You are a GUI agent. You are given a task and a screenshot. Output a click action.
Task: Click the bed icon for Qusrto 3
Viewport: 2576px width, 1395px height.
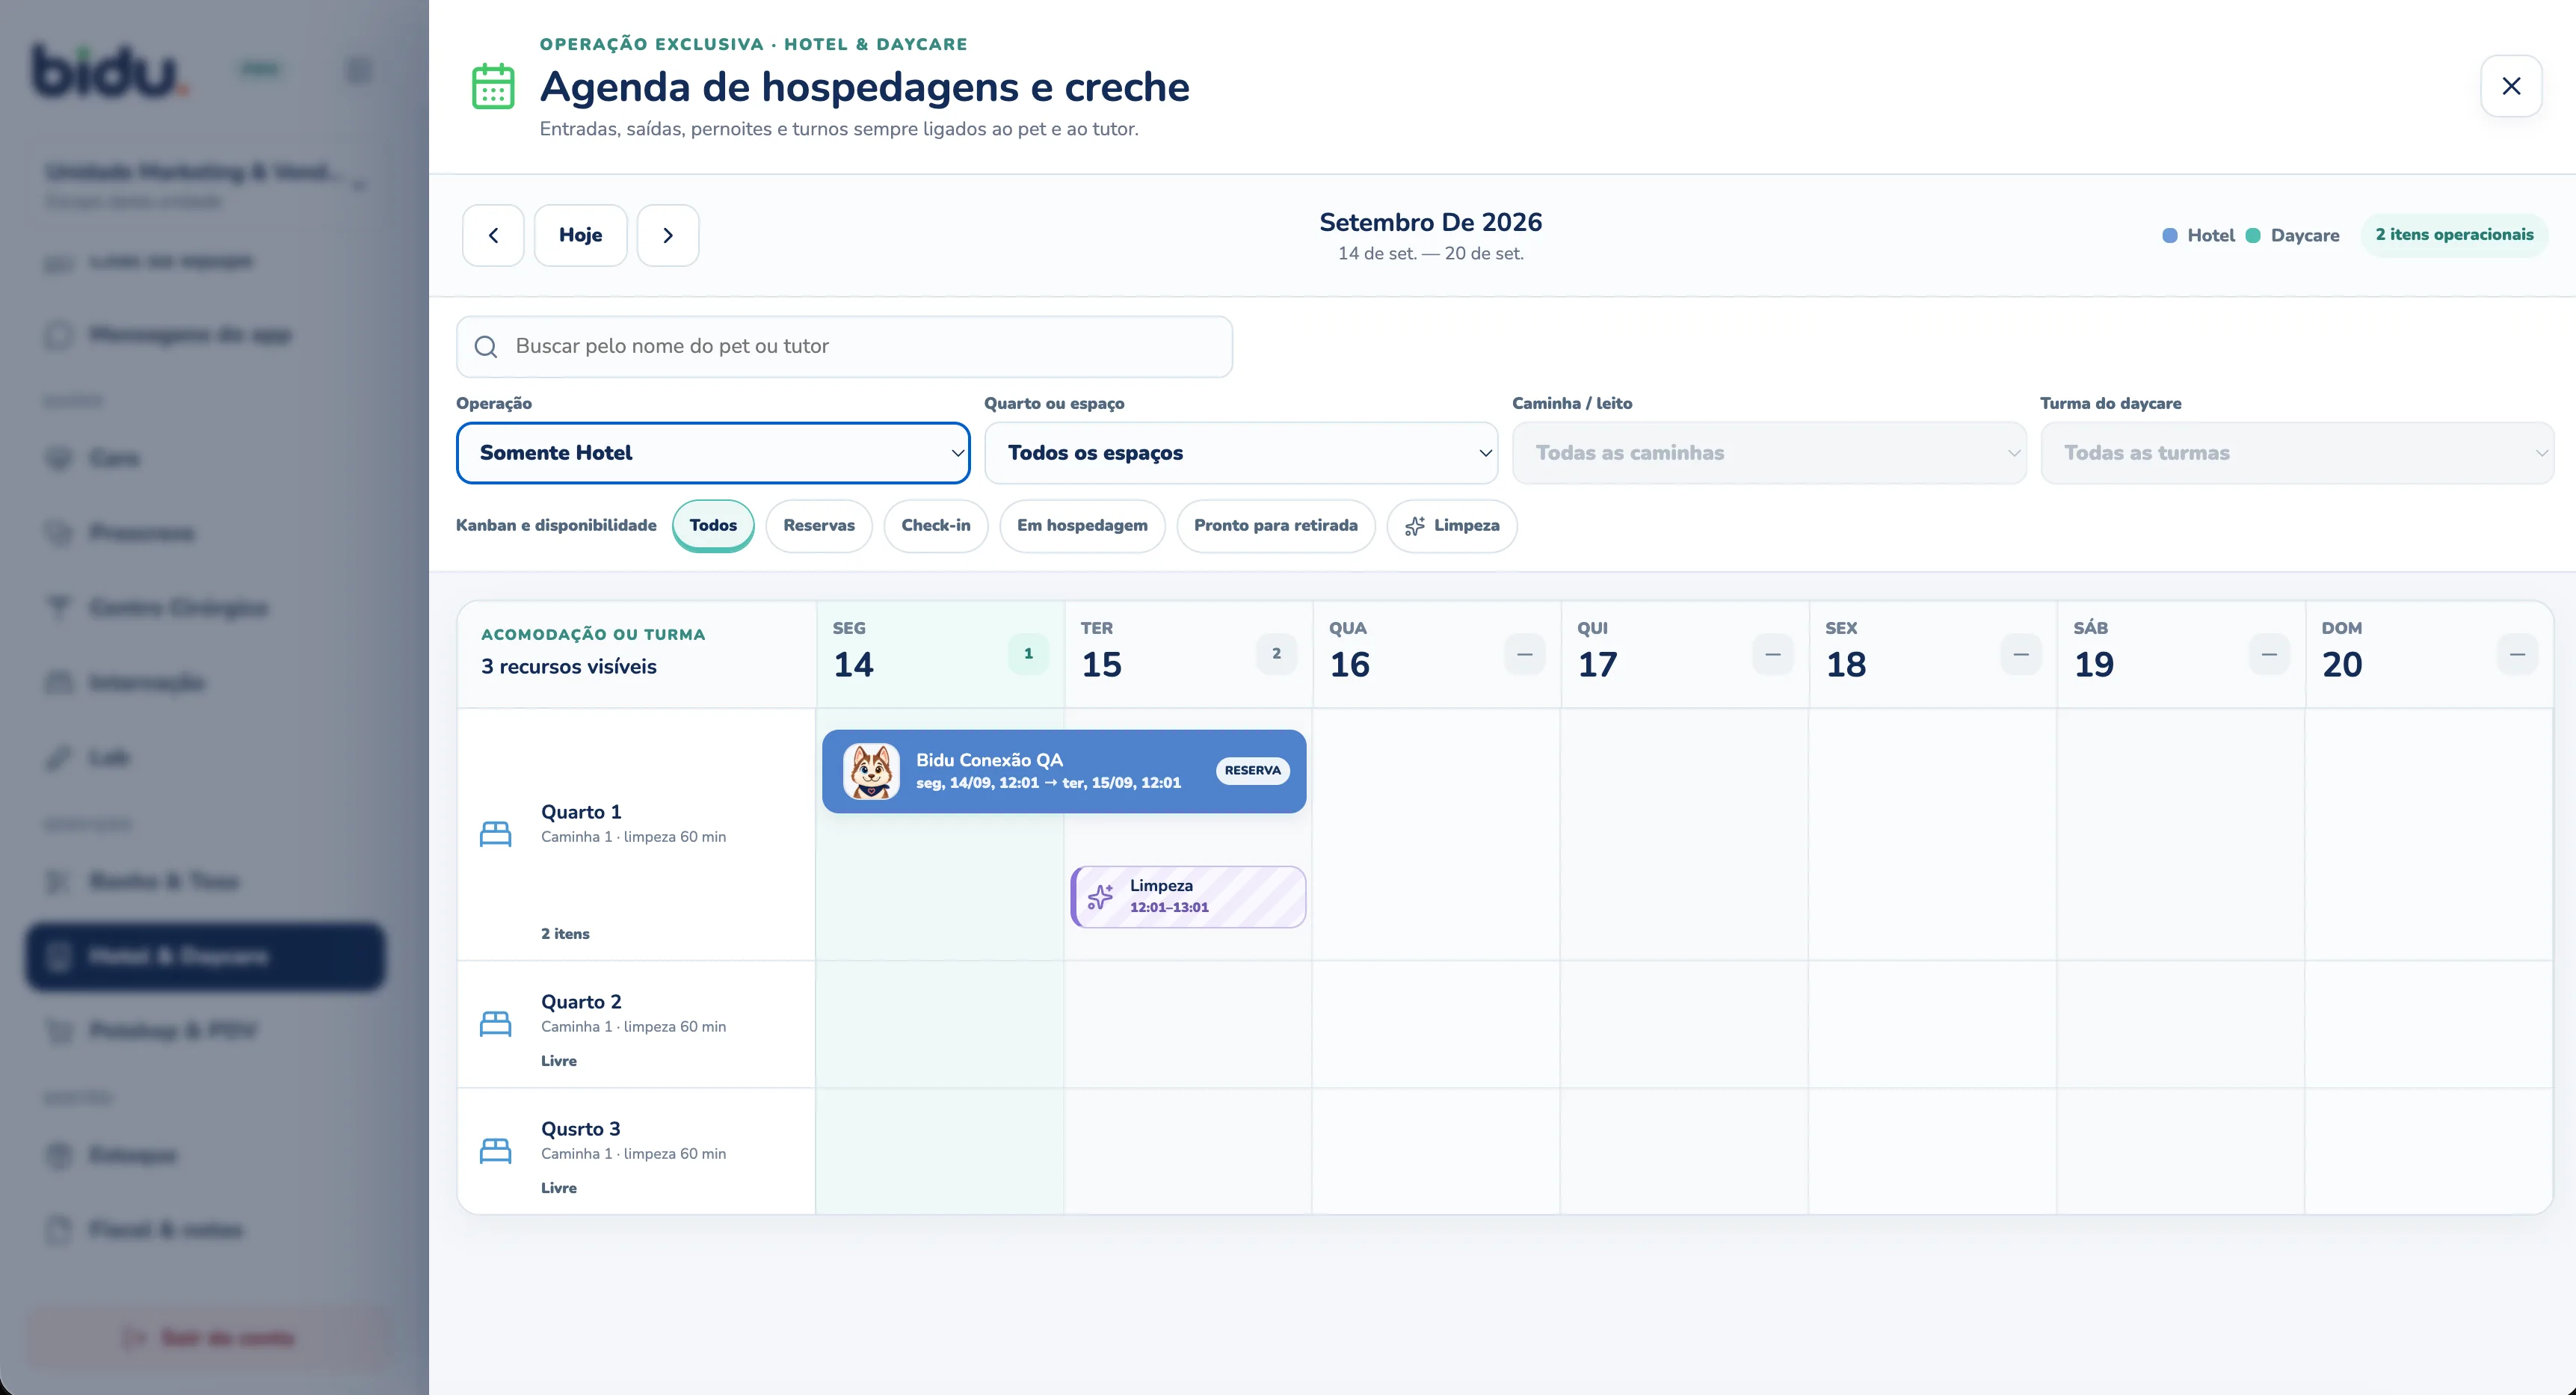coord(496,1150)
